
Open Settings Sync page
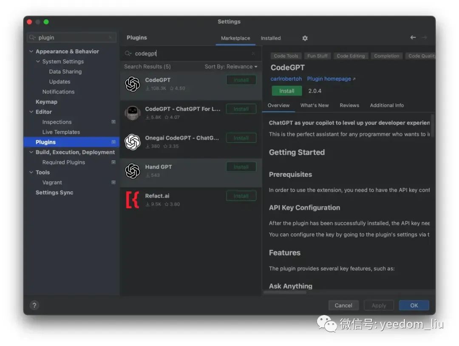click(54, 193)
